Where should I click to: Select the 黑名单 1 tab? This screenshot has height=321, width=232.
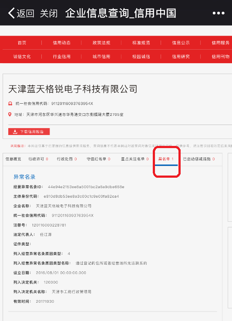pos(166,159)
